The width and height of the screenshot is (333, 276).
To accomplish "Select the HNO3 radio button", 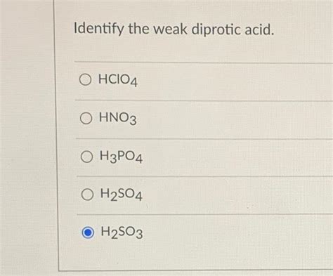I will [x=86, y=118].
